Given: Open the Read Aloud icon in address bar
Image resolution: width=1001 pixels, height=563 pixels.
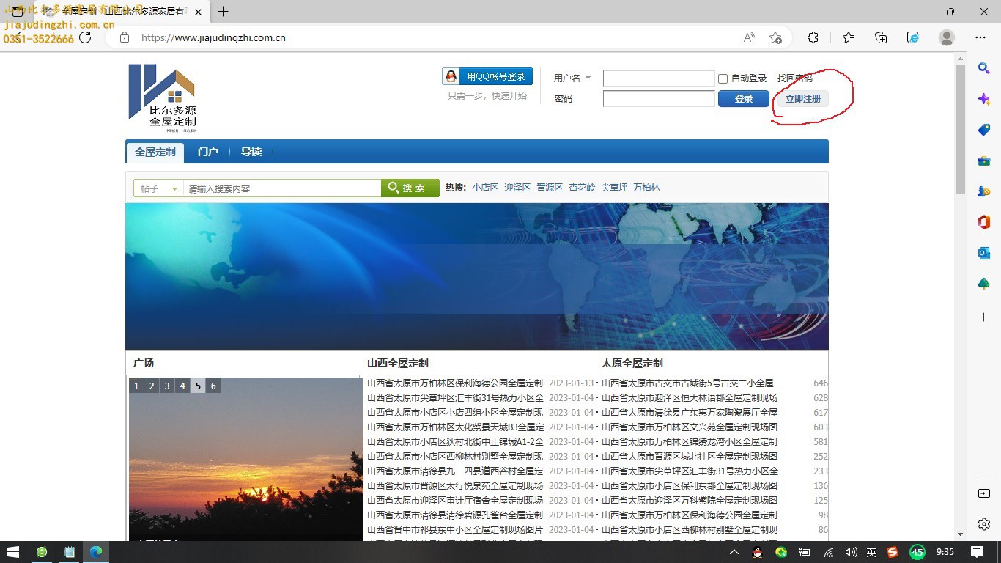Looking at the screenshot, I should (749, 37).
